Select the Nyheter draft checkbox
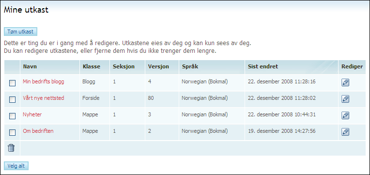The image size is (370, 175). (x=12, y=116)
